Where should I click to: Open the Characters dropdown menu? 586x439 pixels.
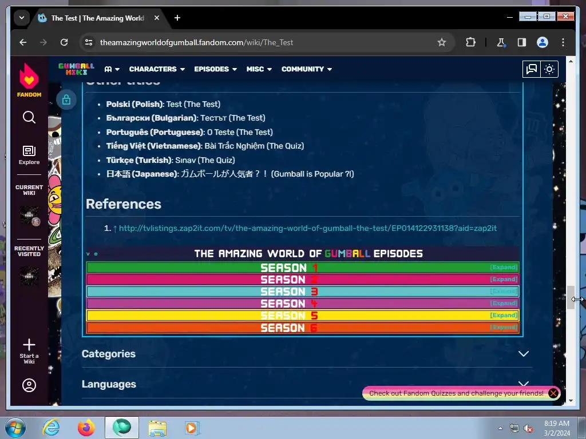pyautogui.click(x=157, y=69)
